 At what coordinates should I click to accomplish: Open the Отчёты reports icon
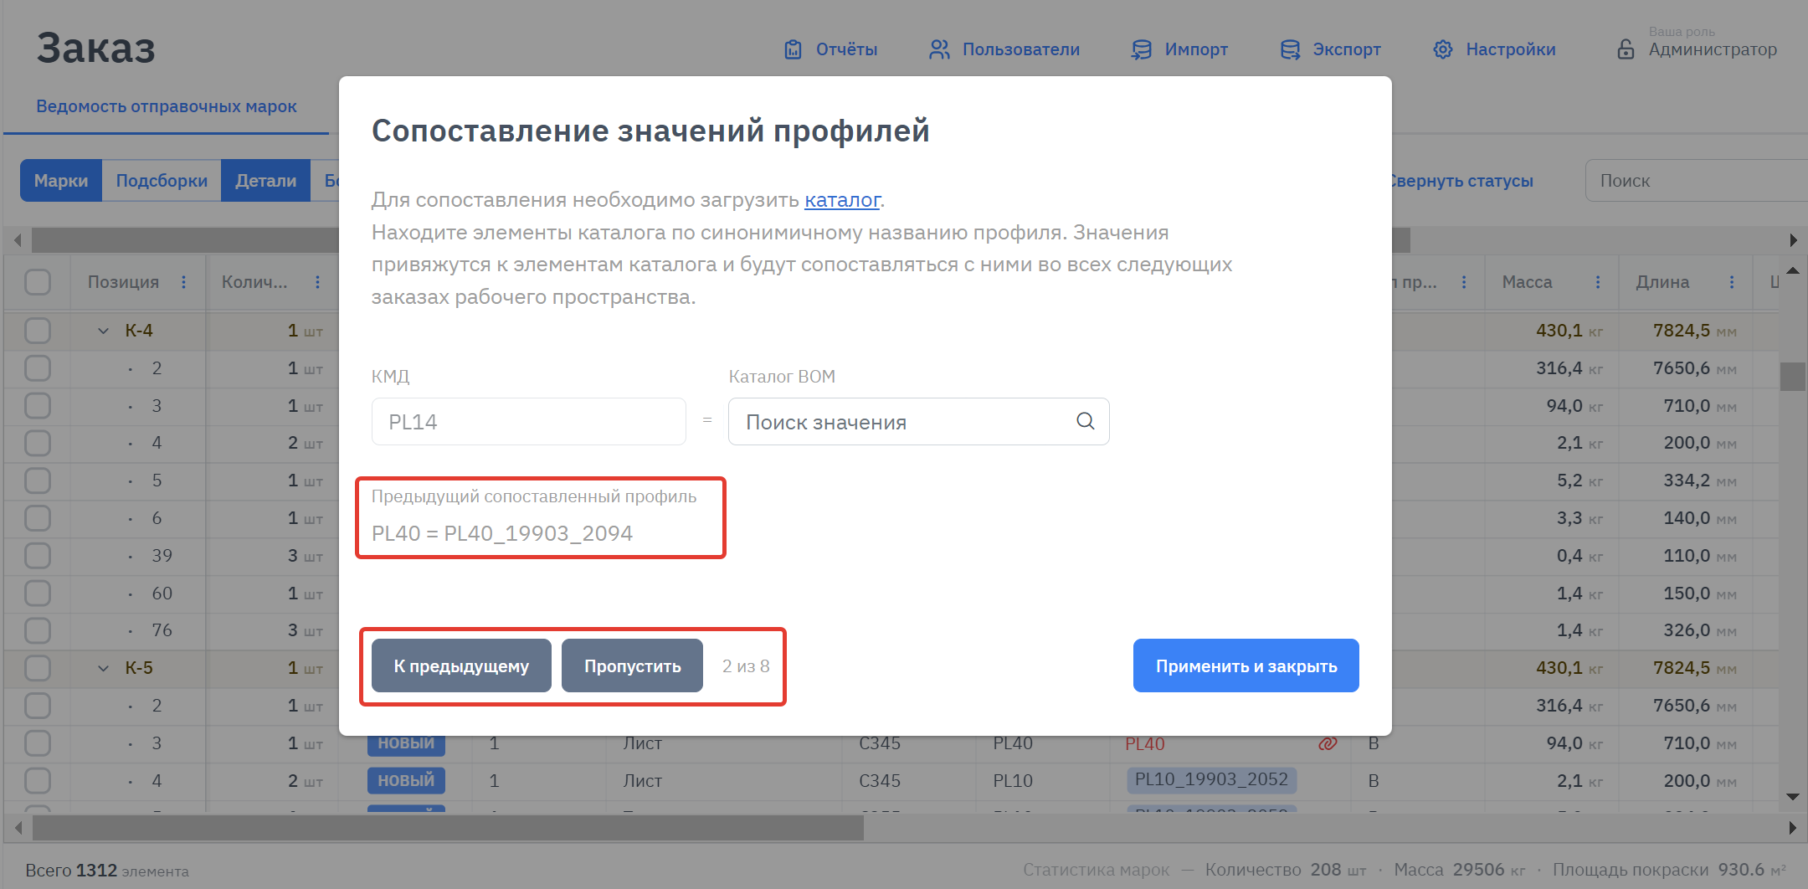[x=793, y=49]
